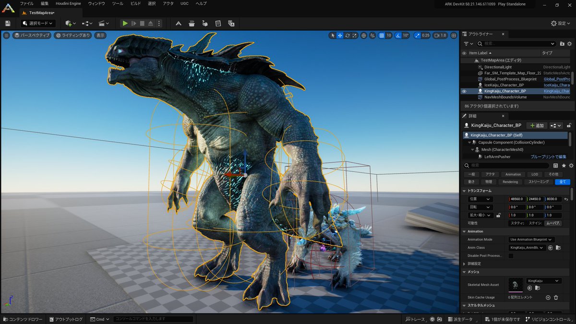Screen dimensions: 576x324
Task: Open the ウィンドウ menu
Action: point(96,3)
